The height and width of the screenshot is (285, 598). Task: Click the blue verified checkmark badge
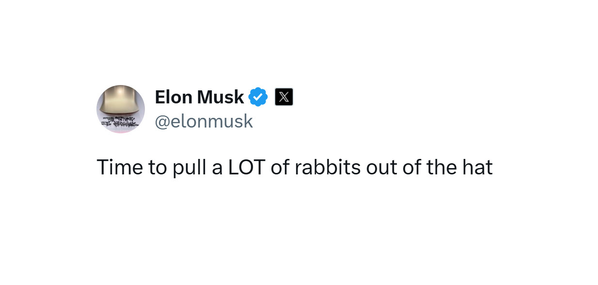(x=258, y=97)
